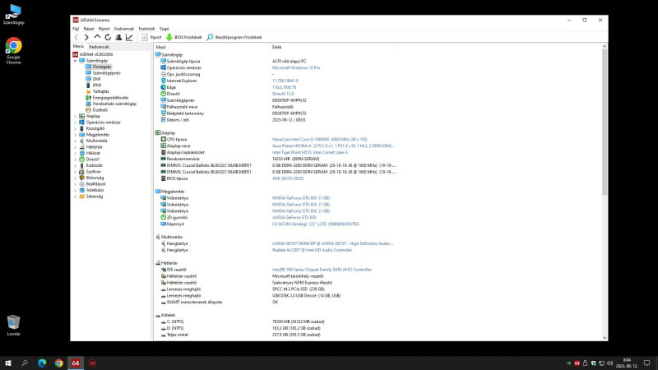658x370 pixels.
Task: Open the Súgó menu
Action: (164, 29)
